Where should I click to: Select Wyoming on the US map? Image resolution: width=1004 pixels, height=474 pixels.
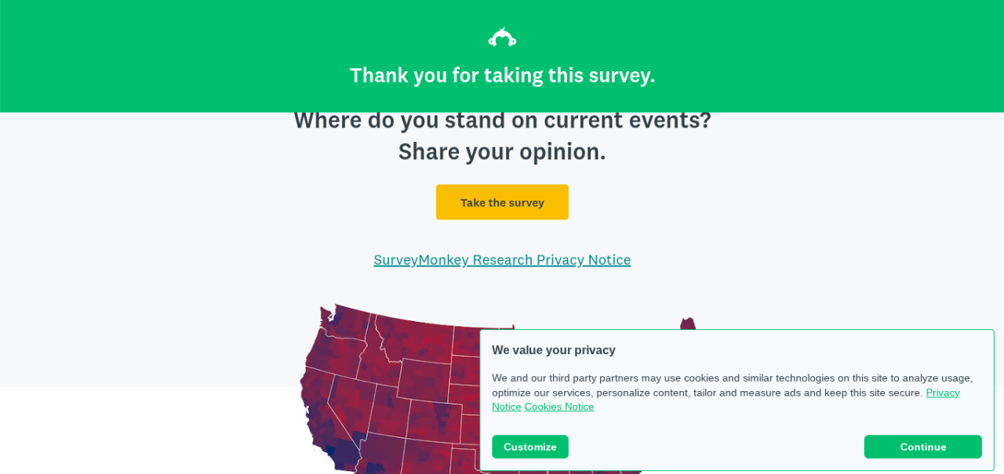[424, 380]
